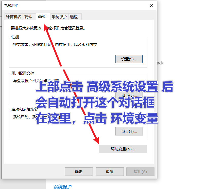207x189 pixels.
Task: Go to the 系统保护 tab
Action: point(59,17)
